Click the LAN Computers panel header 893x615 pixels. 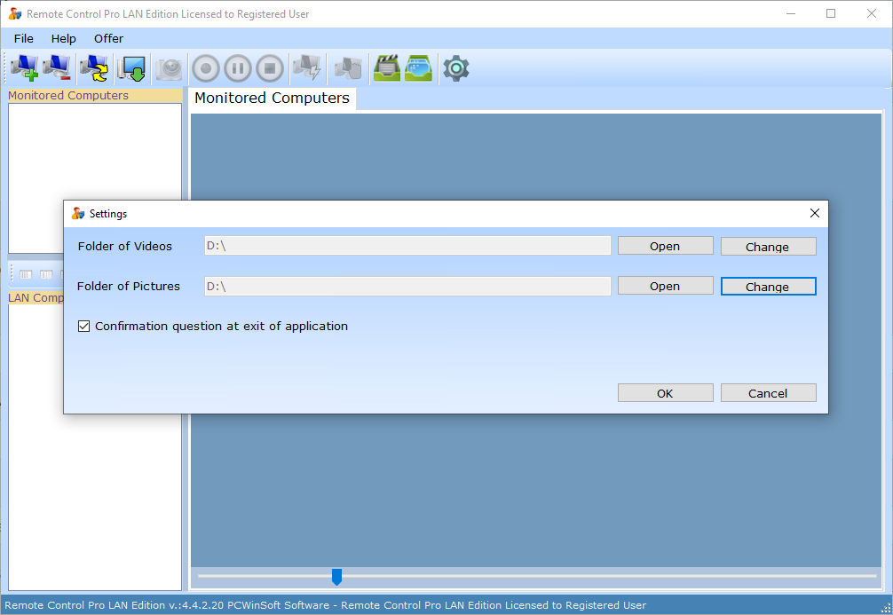(36, 297)
